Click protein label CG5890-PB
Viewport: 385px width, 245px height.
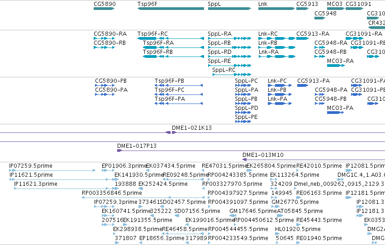[x=111, y=80]
